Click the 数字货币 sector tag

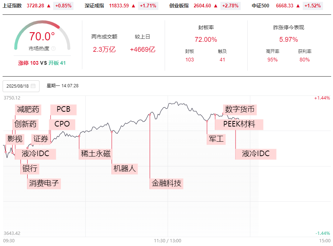tap(240, 109)
